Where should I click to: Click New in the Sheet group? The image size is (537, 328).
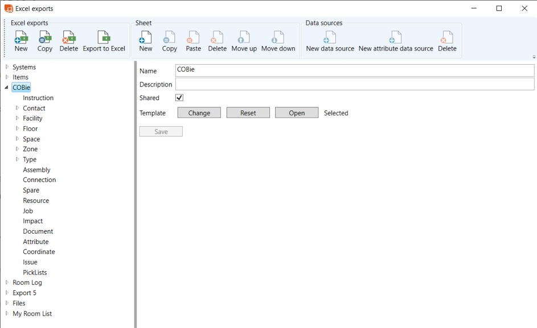coord(146,41)
